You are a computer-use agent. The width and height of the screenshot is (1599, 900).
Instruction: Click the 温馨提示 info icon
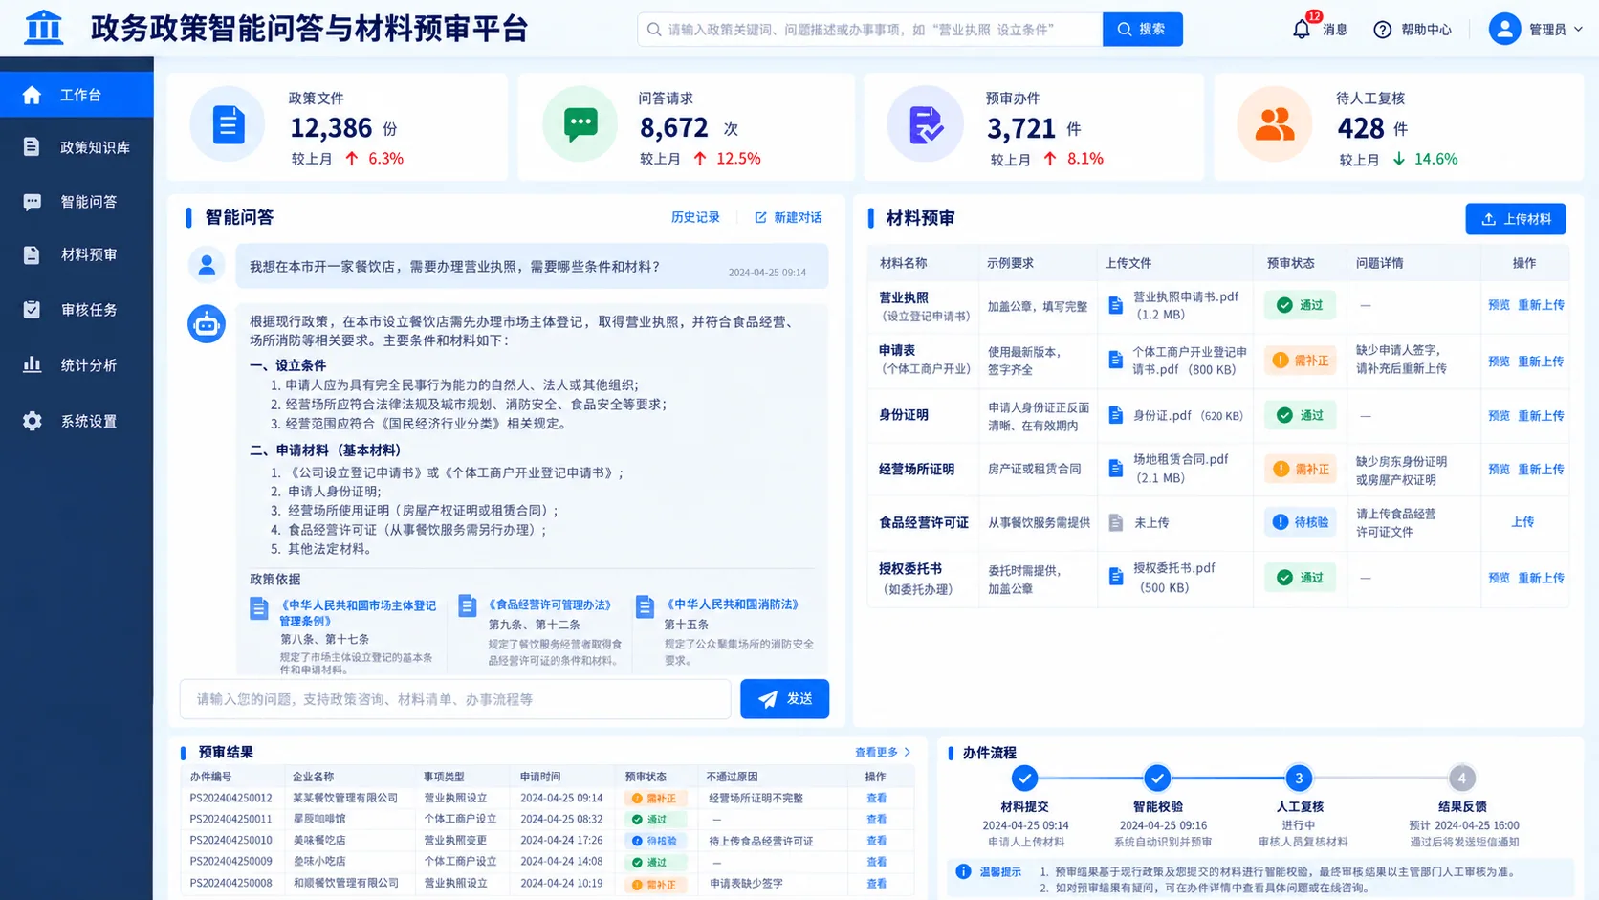coord(963,871)
